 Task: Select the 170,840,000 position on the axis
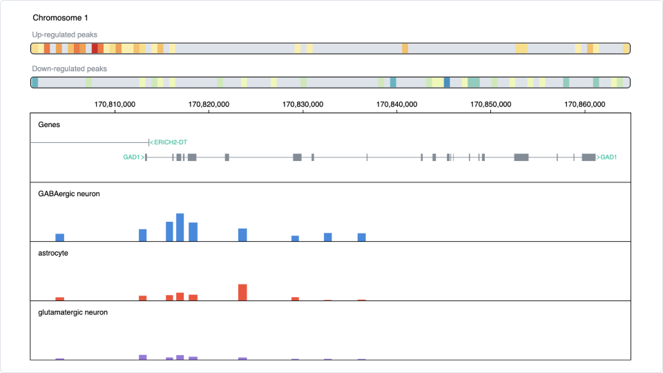coord(397,105)
